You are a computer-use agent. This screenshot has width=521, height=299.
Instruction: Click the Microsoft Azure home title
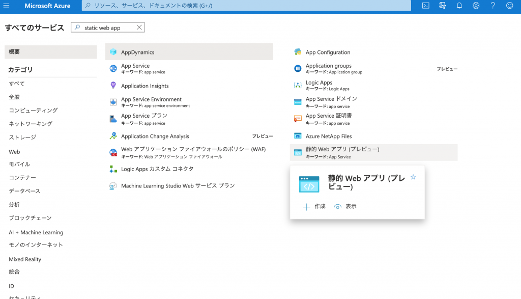(x=47, y=6)
